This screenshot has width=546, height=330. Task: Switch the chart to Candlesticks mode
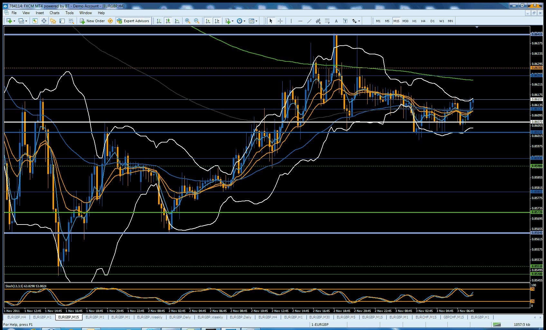(168, 21)
